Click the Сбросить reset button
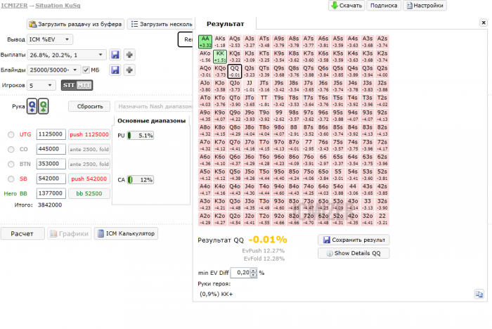 (89, 106)
